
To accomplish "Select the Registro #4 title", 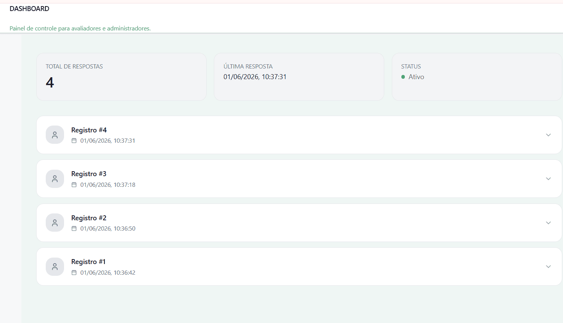I will [89, 130].
